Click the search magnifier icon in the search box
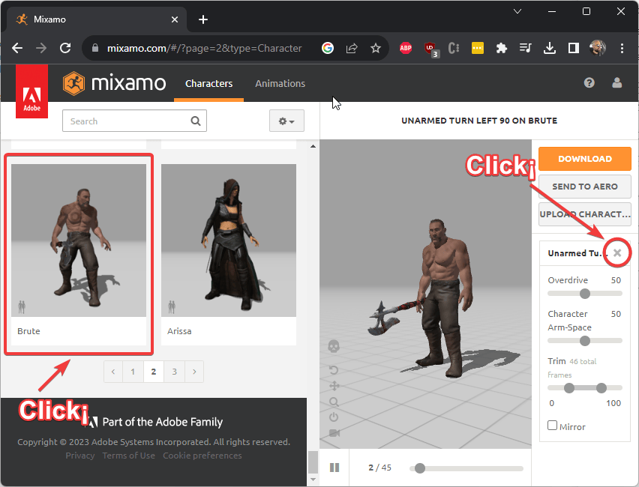 pos(196,121)
